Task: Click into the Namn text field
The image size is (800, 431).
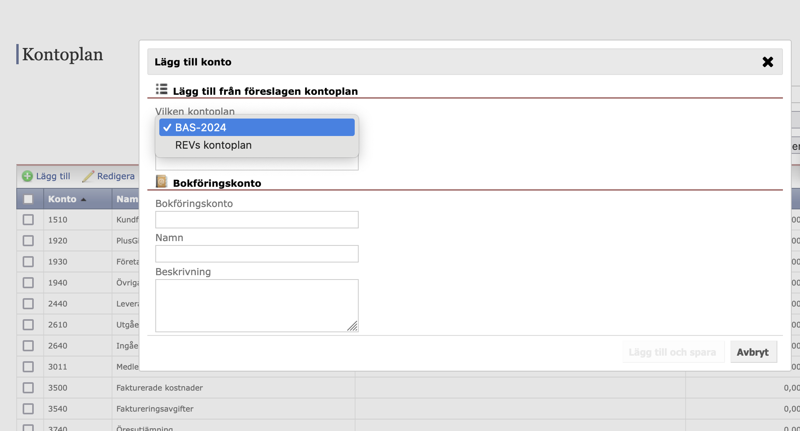Action: (257, 254)
